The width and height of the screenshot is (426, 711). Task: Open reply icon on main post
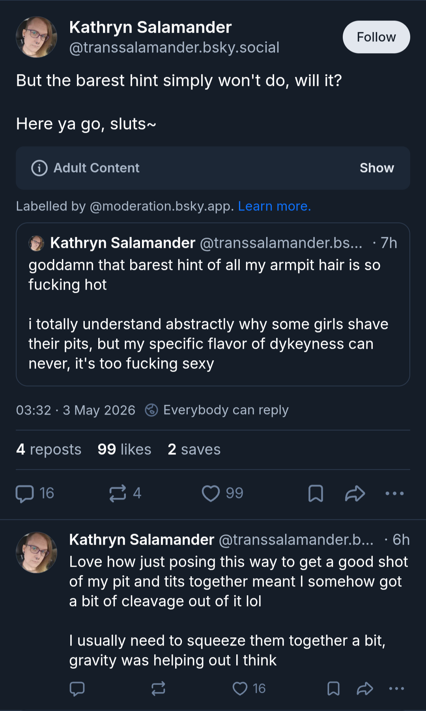click(24, 493)
